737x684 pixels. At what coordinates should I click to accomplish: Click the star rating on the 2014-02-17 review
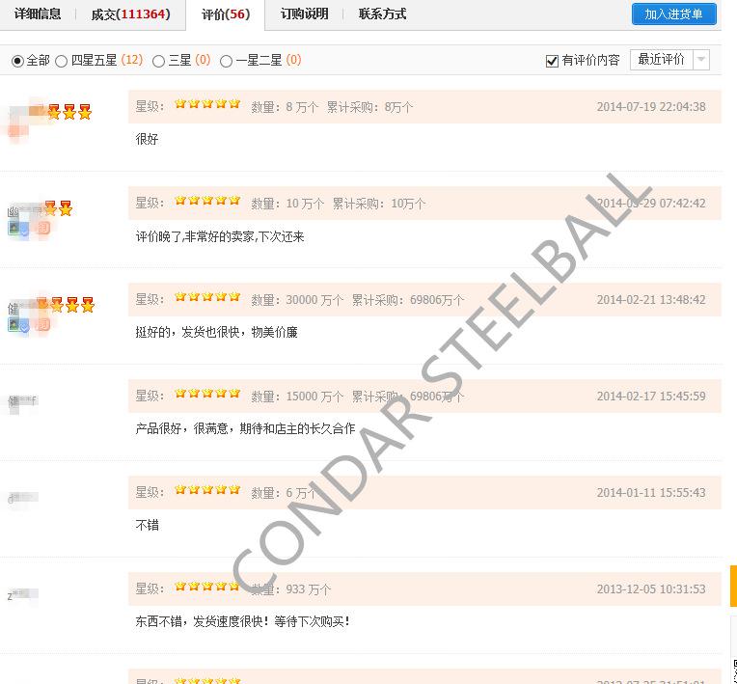point(207,395)
